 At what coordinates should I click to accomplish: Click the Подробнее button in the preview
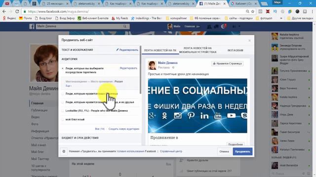[x=236, y=144]
